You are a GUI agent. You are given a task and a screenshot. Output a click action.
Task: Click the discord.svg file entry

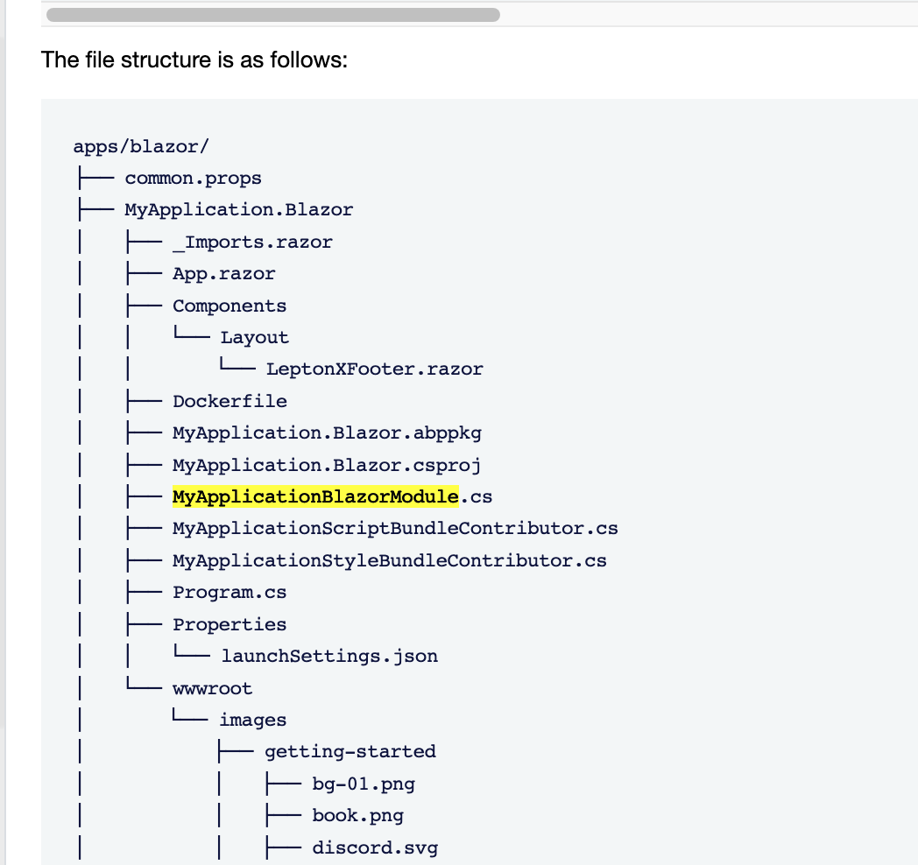(375, 848)
